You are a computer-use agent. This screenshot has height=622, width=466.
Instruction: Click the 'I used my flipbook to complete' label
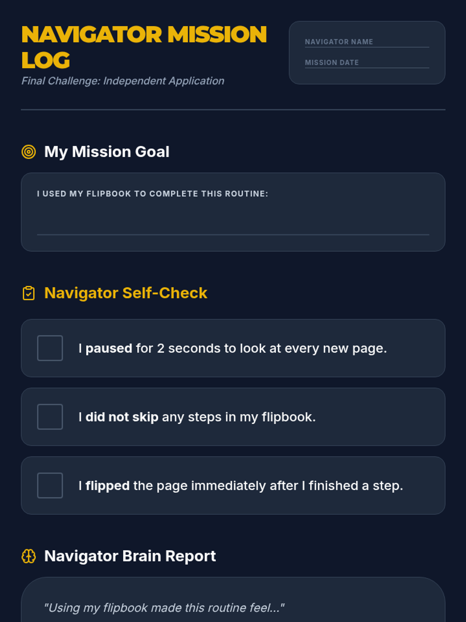[153, 194]
